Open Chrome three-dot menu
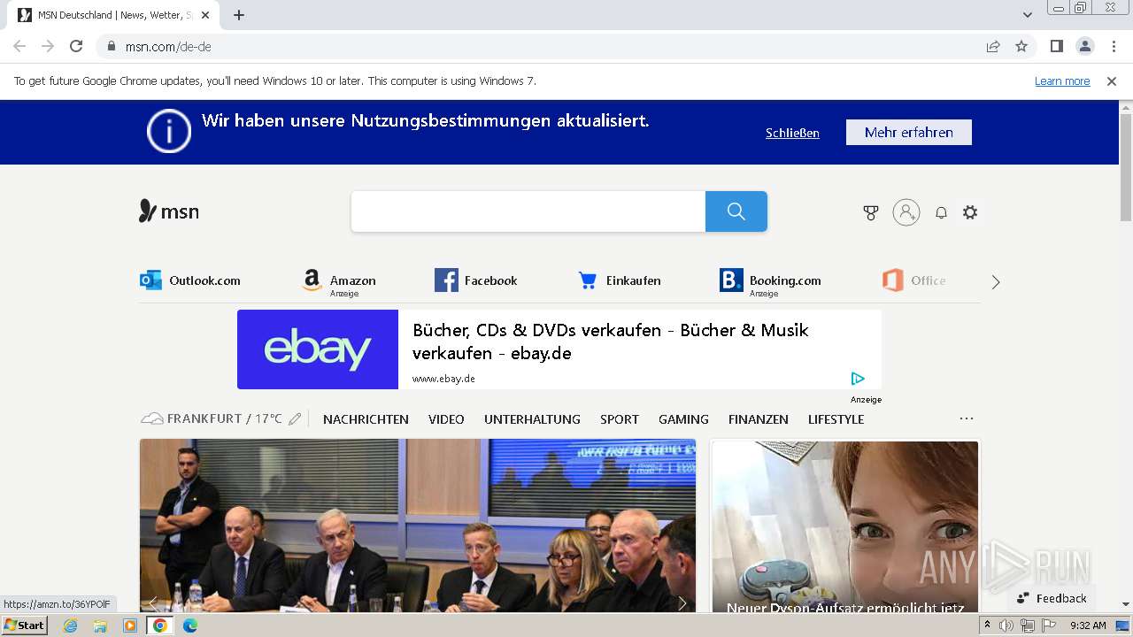1133x637 pixels. click(1114, 46)
